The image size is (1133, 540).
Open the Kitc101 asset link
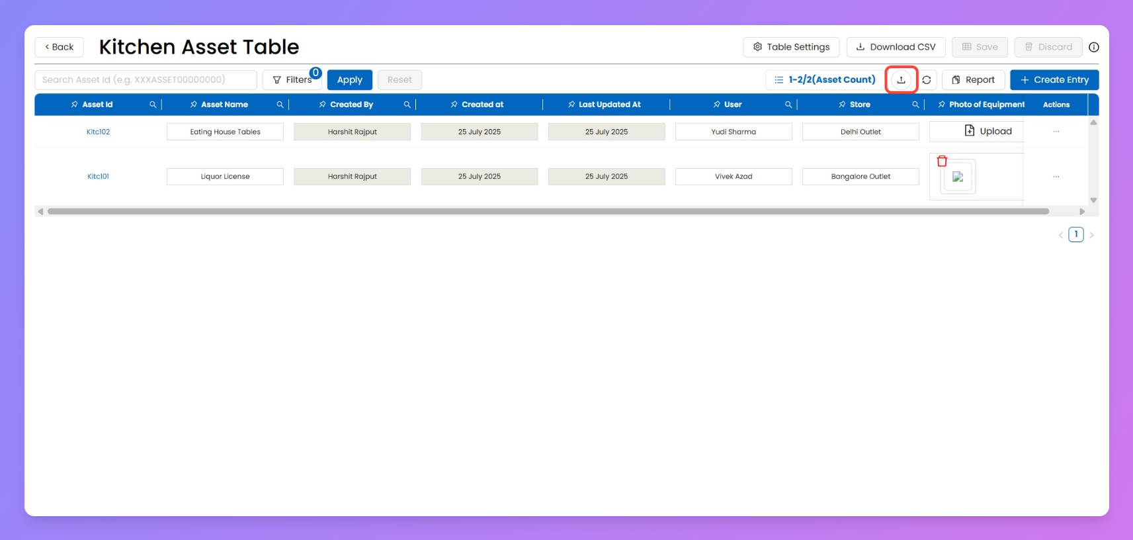(x=98, y=177)
